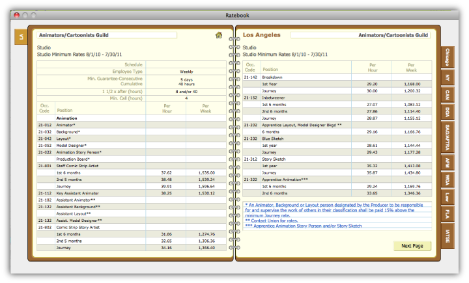The width and height of the screenshot is (469, 283).
Task: Click the Guild name field beside Los Angeles
Action: click(x=360, y=35)
